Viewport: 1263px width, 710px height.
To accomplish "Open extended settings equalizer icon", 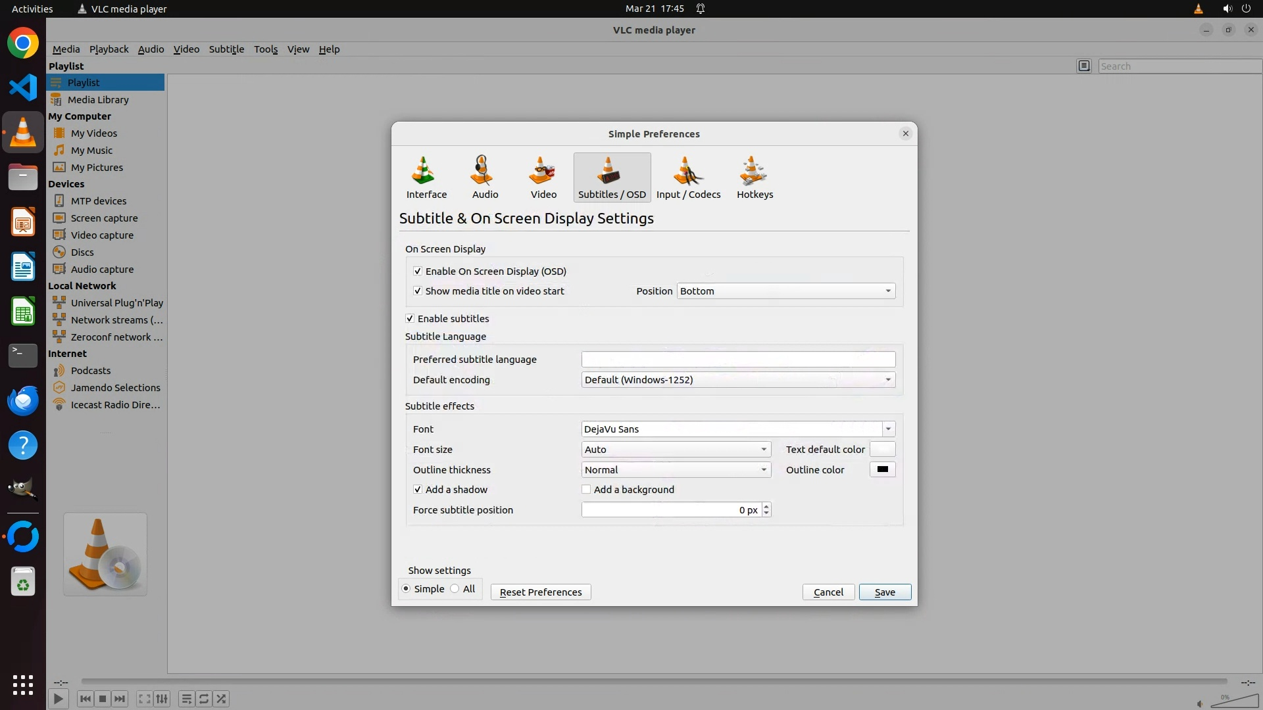I will tap(162, 699).
